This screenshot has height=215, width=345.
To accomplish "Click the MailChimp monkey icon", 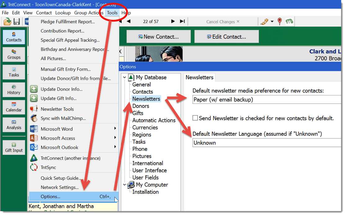I will click(34, 118).
